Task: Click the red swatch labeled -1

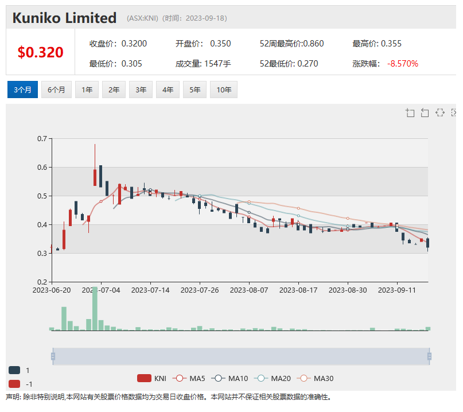Action: [15, 384]
